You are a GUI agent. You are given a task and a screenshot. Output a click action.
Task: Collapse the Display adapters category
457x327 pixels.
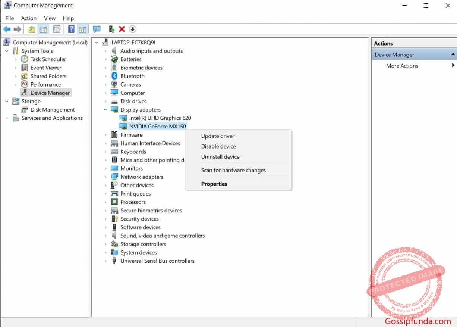(106, 109)
